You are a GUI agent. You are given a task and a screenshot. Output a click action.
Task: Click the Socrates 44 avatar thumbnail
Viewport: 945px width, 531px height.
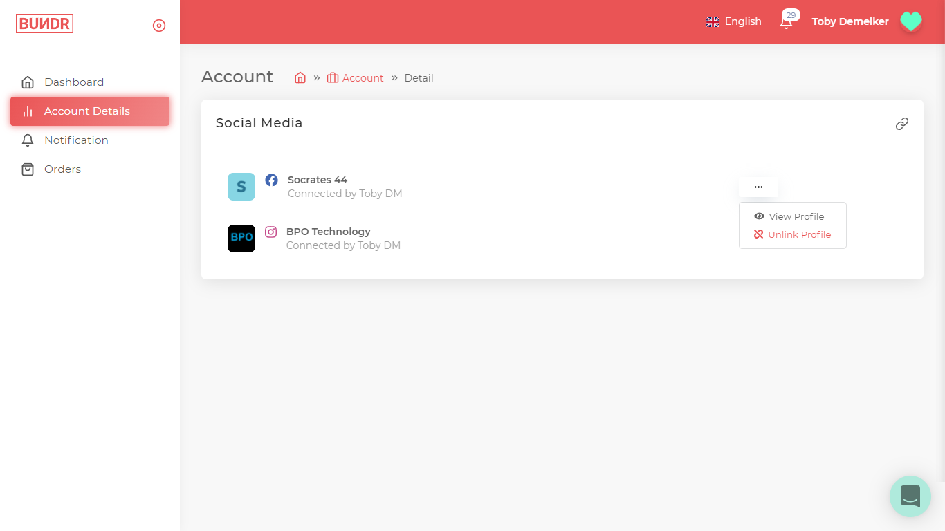click(241, 187)
